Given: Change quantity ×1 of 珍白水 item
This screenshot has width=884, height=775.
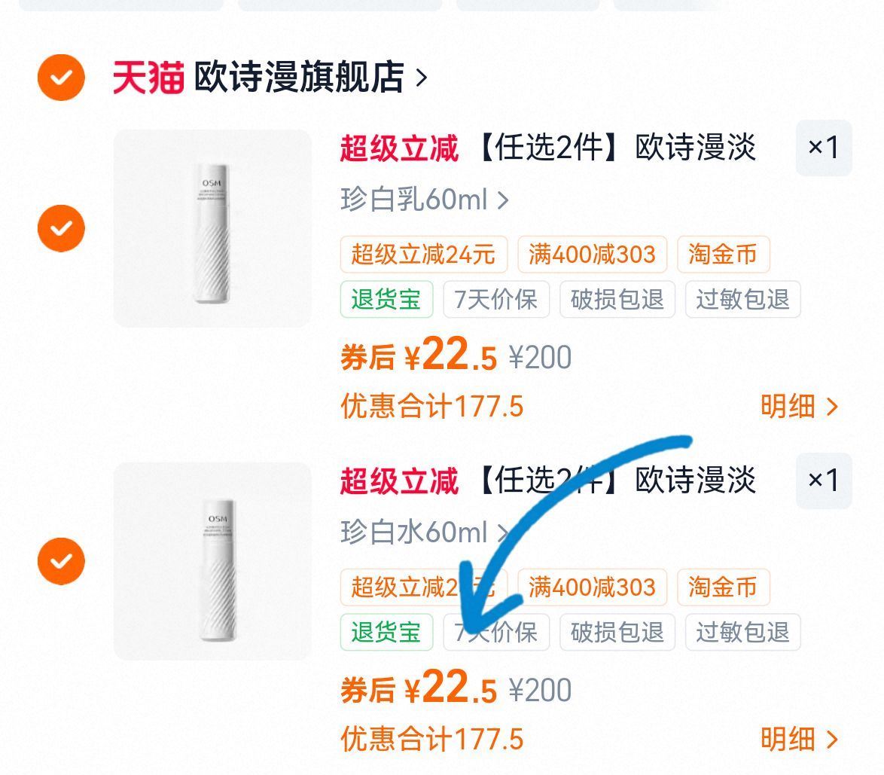Looking at the screenshot, I should pyautogui.click(x=823, y=481).
